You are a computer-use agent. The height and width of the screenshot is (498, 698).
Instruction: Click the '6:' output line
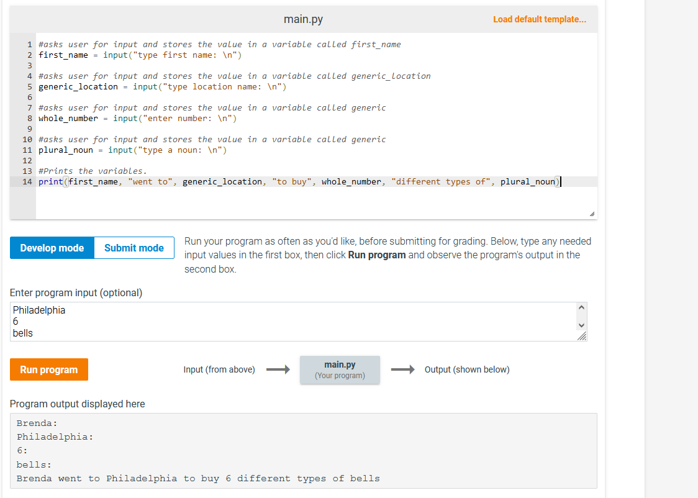(x=22, y=451)
